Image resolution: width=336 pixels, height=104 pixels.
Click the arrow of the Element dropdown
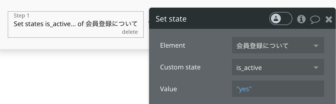coord(316,45)
